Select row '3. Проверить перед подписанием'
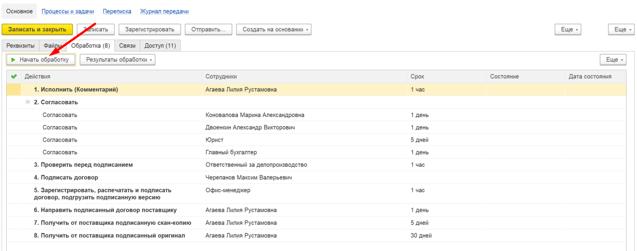The image size is (637, 251). point(316,165)
